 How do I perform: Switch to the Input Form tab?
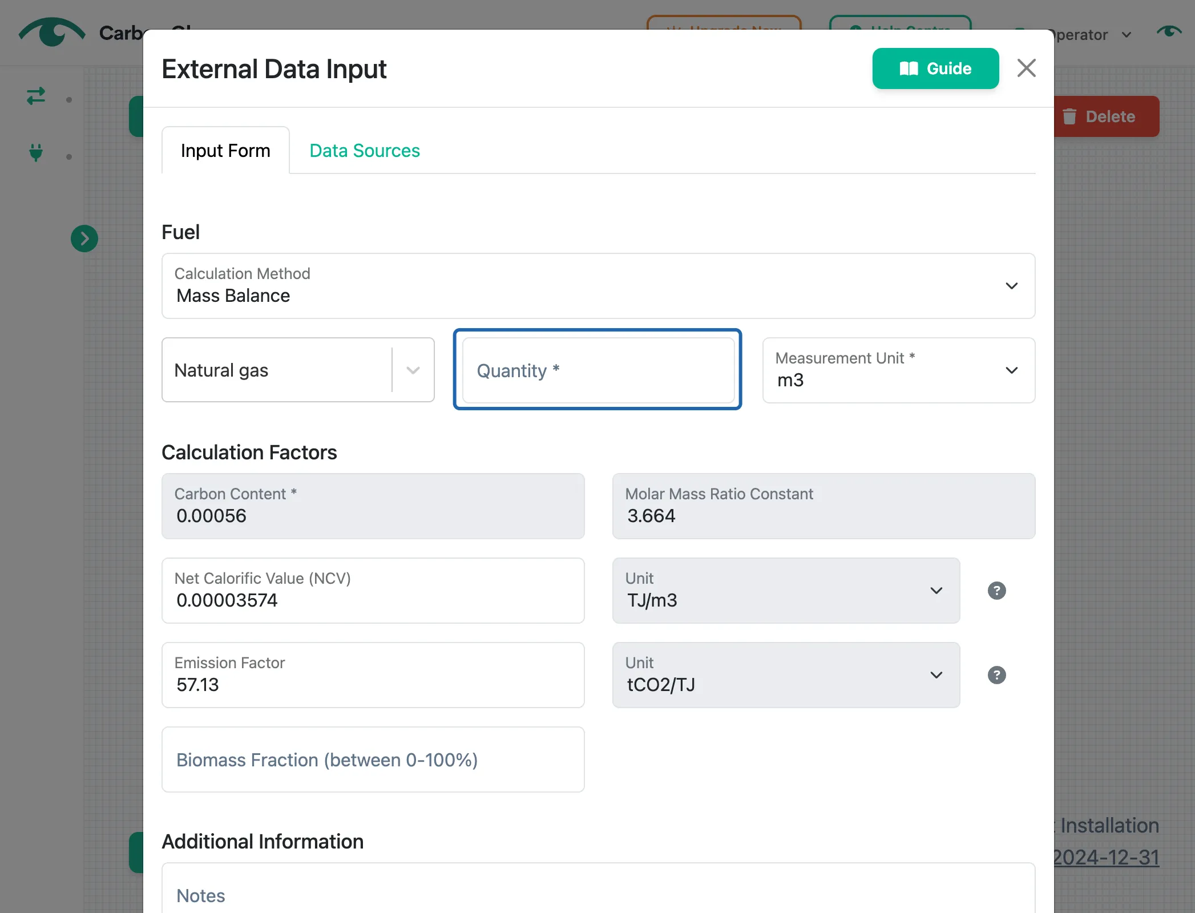(225, 151)
